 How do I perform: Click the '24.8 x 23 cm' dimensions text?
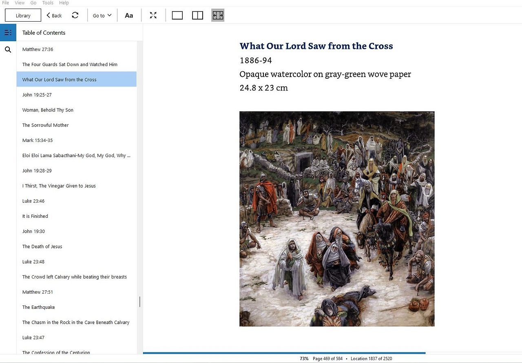[263, 88]
